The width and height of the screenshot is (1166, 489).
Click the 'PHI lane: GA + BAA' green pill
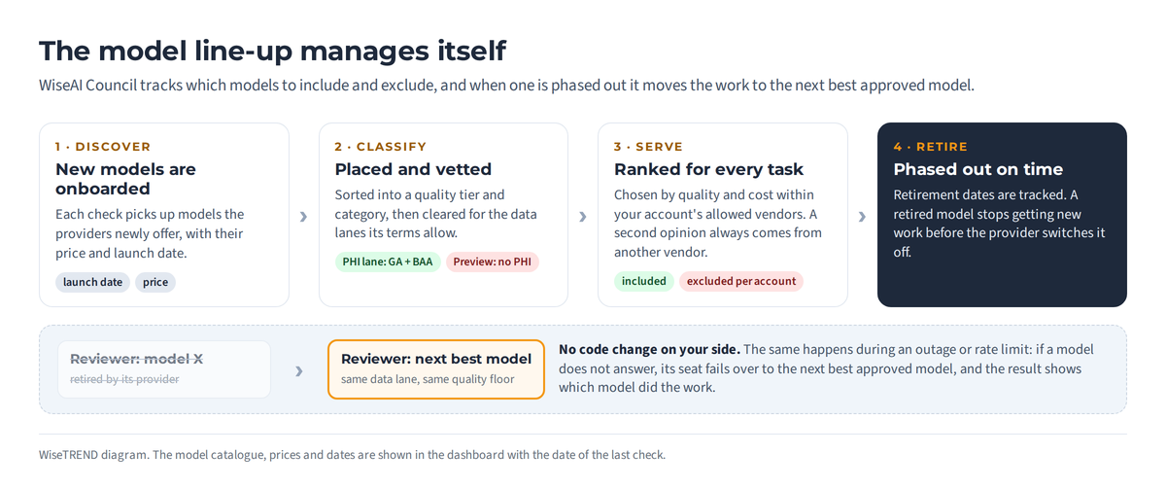pos(388,262)
